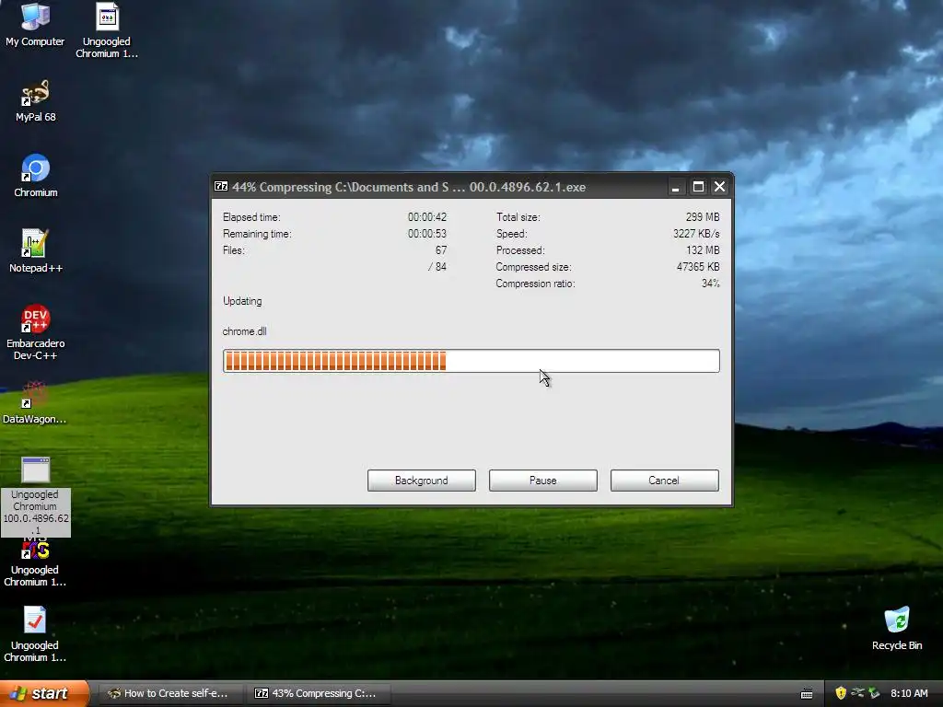Pause the compression
943x707 pixels.
[543, 481]
